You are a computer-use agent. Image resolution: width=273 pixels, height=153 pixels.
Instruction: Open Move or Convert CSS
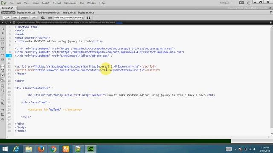click(3, 104)
